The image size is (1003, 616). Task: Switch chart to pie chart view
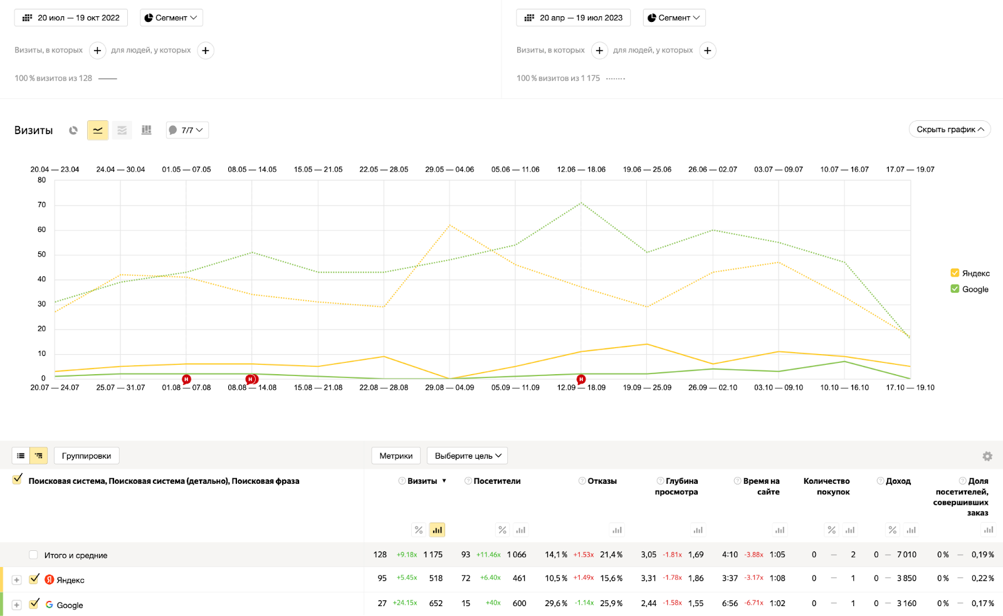tap(73, 130)
